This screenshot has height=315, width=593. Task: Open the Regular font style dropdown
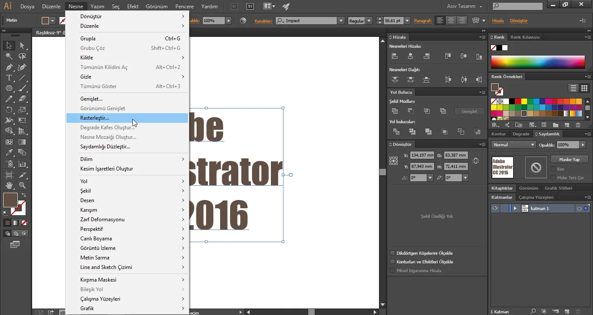tap(369, 20)
